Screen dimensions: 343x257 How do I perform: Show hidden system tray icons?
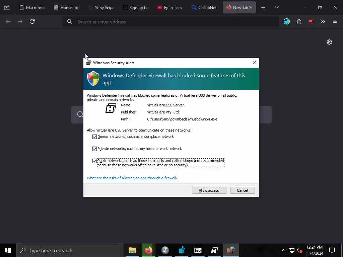[x=283, y=250]
